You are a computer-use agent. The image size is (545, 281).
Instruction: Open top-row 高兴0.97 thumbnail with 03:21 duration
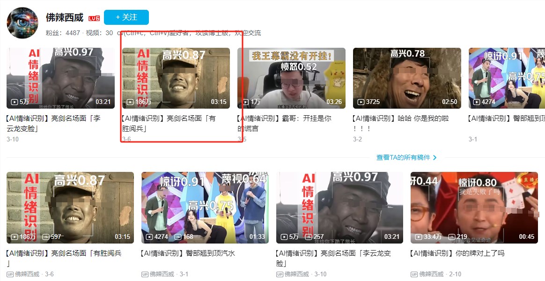click(x=60, y=78)
